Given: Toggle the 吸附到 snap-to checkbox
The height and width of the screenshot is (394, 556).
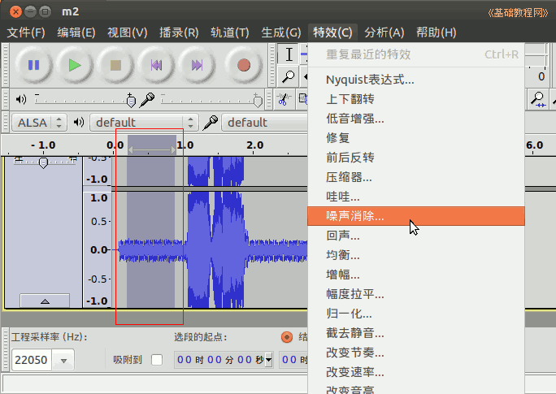Looking at the screenshot, I should point(157,360).
